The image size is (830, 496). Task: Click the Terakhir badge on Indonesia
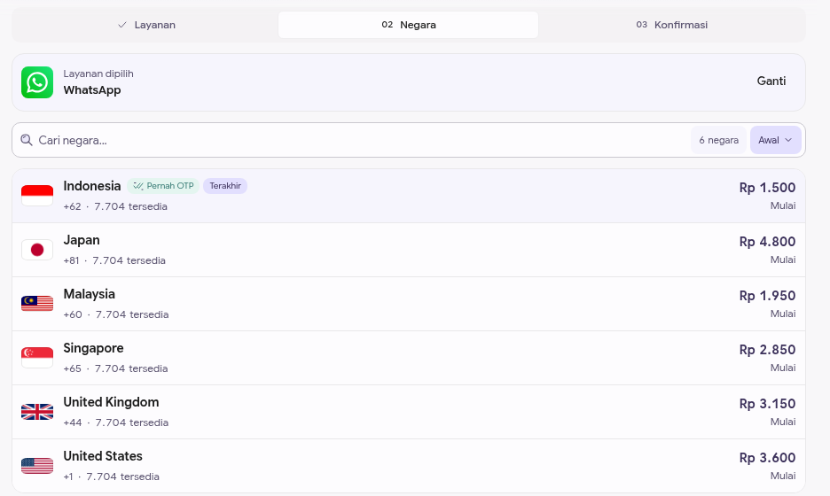pyautogui.click(x=225, y=186)
